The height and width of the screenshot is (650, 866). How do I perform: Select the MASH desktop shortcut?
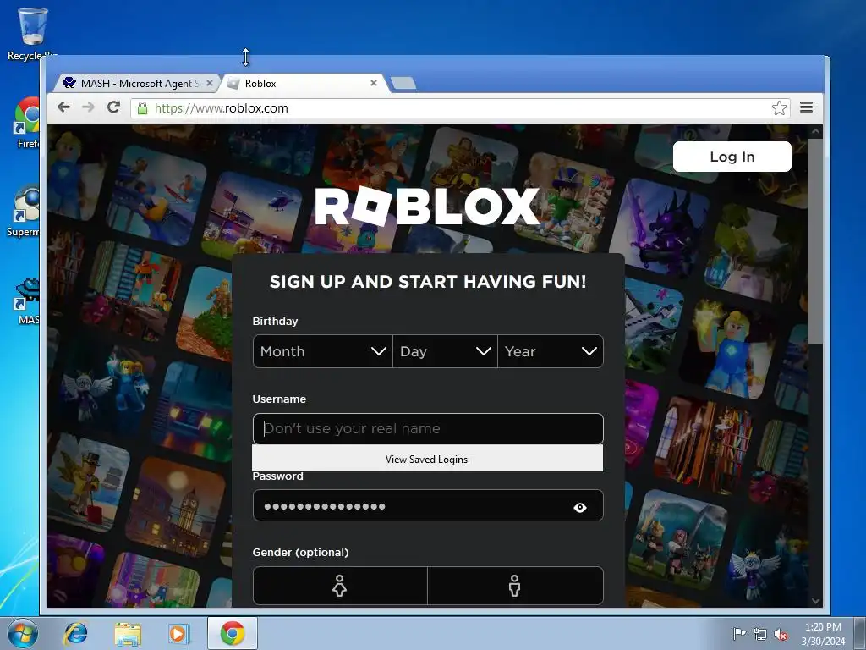pos(28,302)
